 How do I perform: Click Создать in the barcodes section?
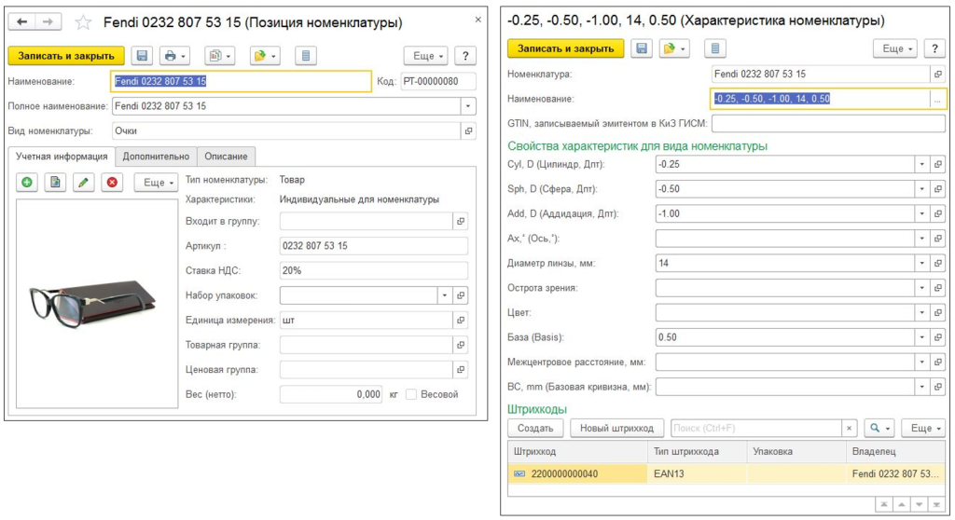click(x=535, y=428)
